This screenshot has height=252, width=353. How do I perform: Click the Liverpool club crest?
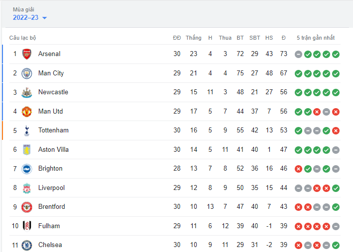pyautogui.click(x=26, y=188)
